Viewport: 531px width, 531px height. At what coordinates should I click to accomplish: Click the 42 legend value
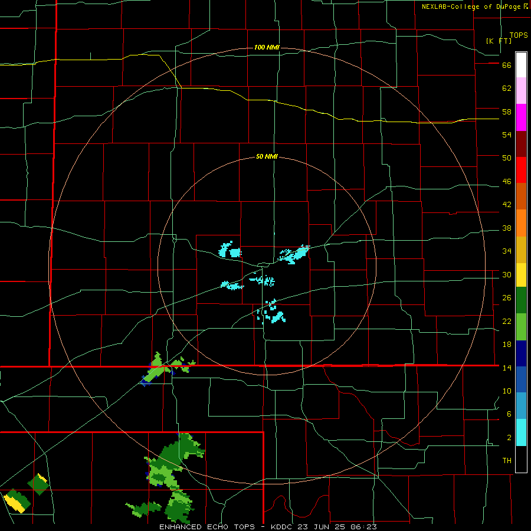507,205
